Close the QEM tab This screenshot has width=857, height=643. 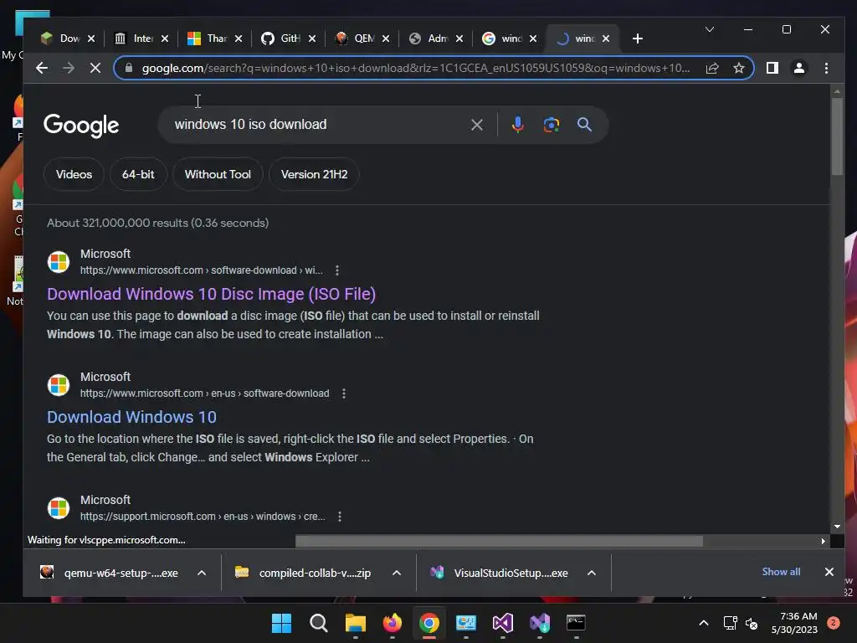tap(385, 39)
